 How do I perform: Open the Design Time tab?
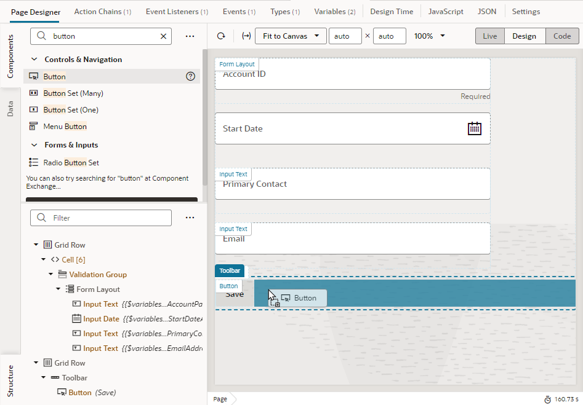click(x=392, y=12)
